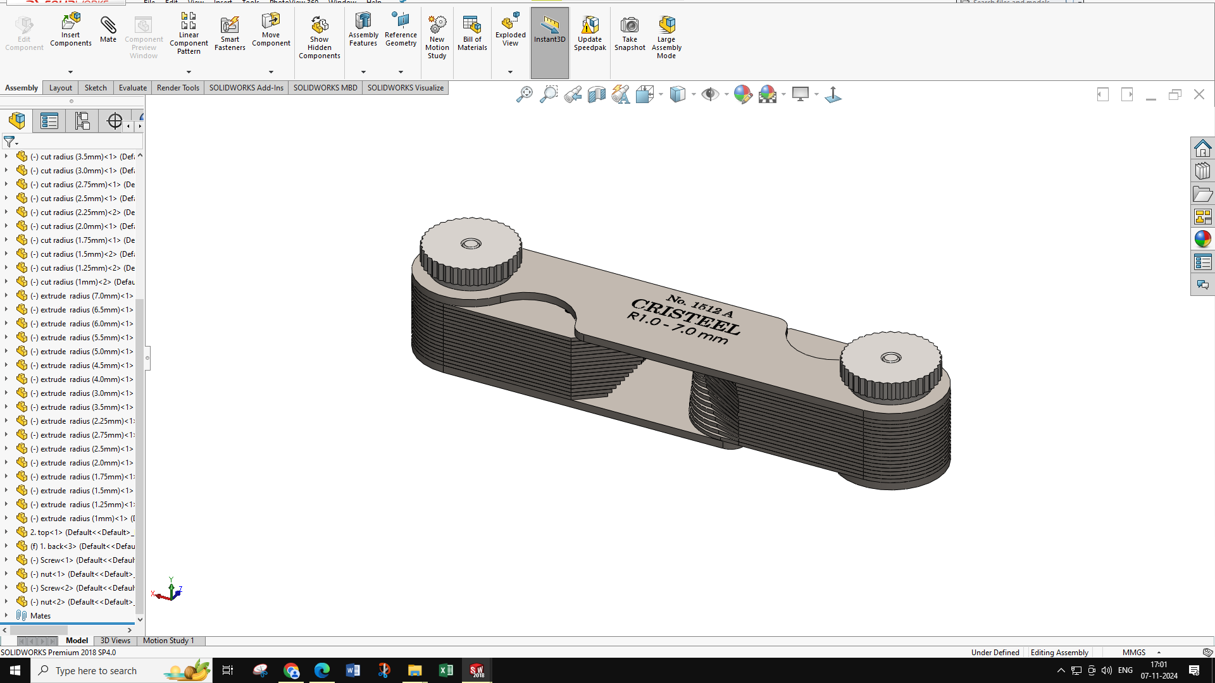
Task: Open Design Library in task pane
Action: click(1202, 171)
